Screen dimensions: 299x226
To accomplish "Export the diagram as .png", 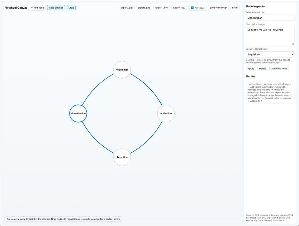I will [x=144, y=7].
